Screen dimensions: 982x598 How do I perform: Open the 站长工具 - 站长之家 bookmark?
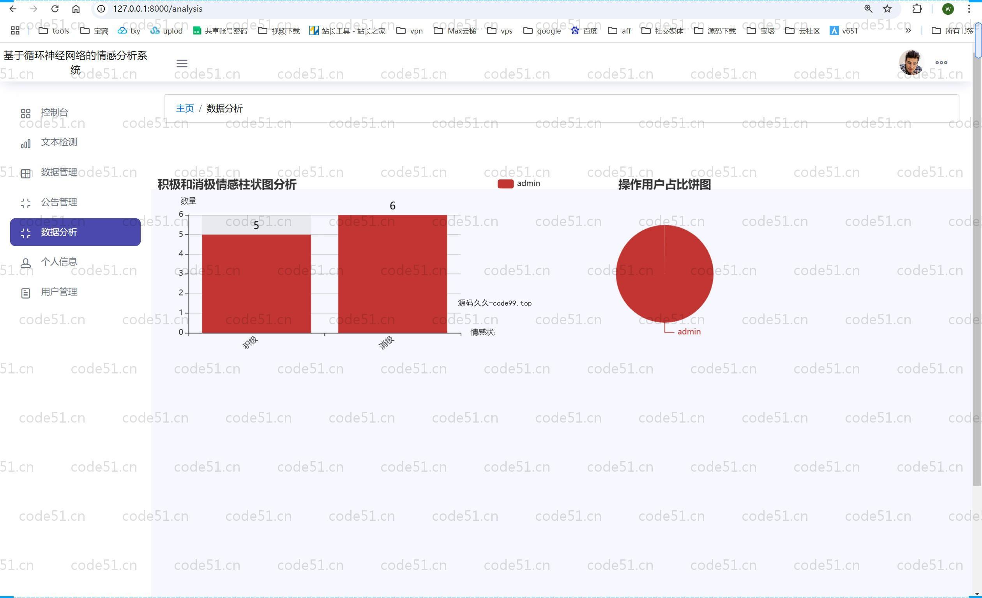[348, 31]
